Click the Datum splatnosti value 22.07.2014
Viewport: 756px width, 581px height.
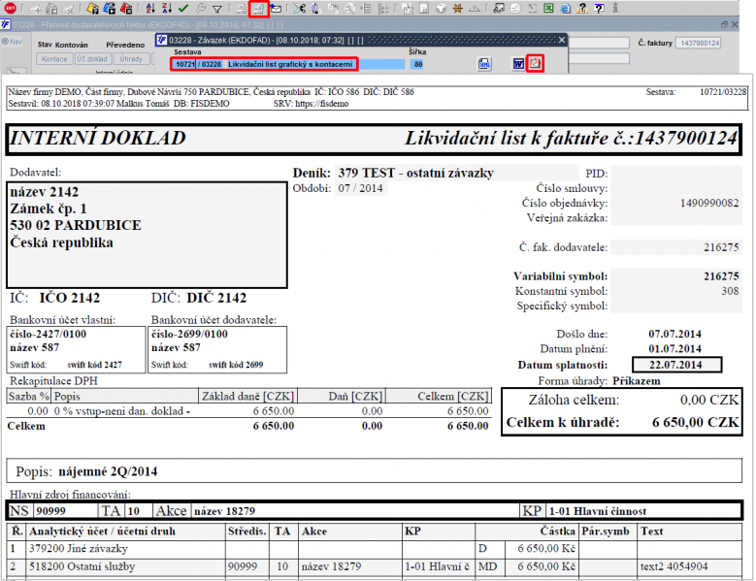[676, 365]
